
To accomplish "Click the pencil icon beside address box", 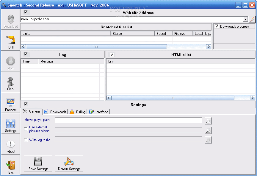I will click(x=252, y=19).
